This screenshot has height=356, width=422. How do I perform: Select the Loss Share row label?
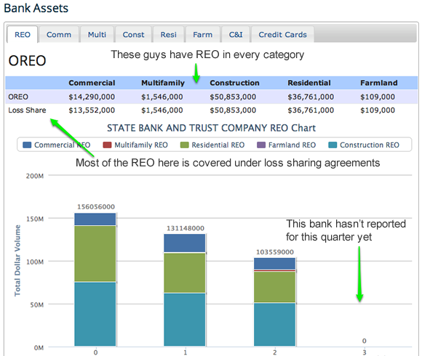click(x=27, y=110)
